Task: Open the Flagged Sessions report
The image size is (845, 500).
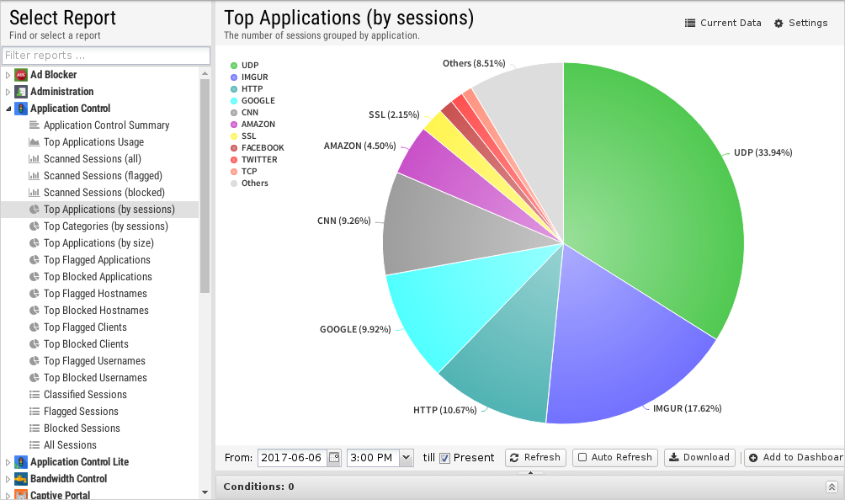Action: click(81, 411)
